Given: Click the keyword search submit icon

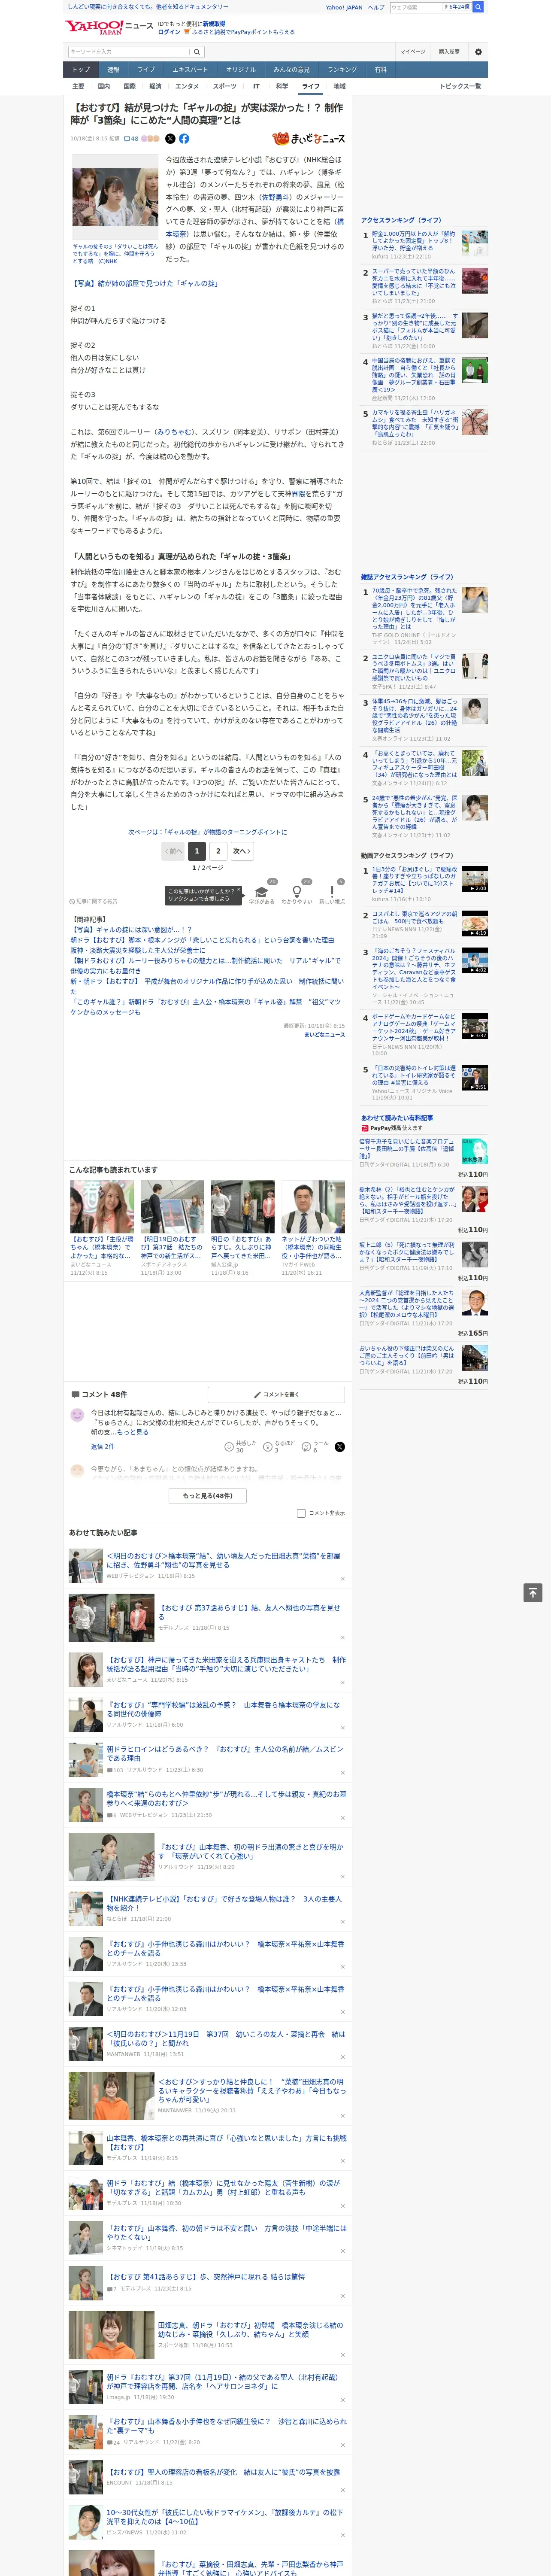Looking at the screenshot, I should click(x=197, y=52).
